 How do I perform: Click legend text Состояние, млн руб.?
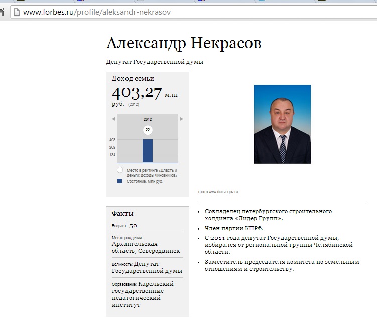145,181
